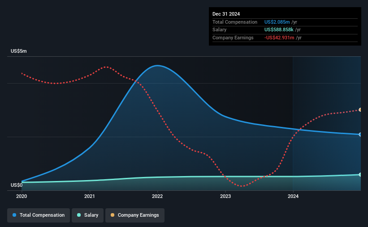
Task: Select the orange Company Earnings endpoint marker
Action: (x=360, y=110)
